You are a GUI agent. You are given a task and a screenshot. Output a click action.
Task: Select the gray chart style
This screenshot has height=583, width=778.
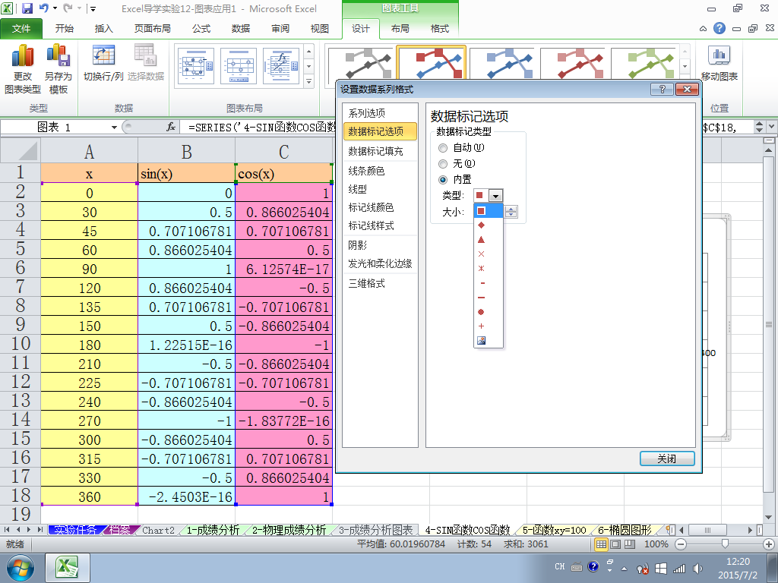click(x=361, y=64)
